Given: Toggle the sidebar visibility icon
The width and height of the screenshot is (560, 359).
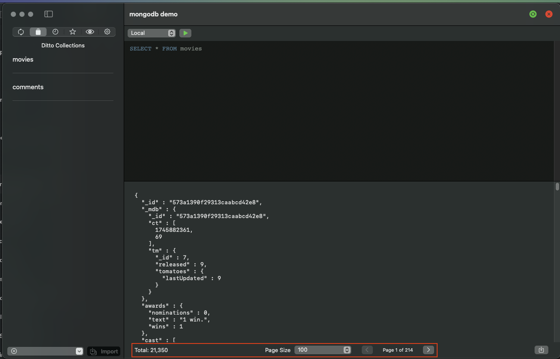Looking at the screenshot, I should pyautogui.click(x=49, y=14).
